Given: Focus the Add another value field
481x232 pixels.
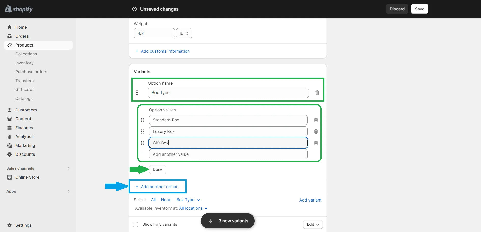Looking at the screenshot, I should click(228, 154).
